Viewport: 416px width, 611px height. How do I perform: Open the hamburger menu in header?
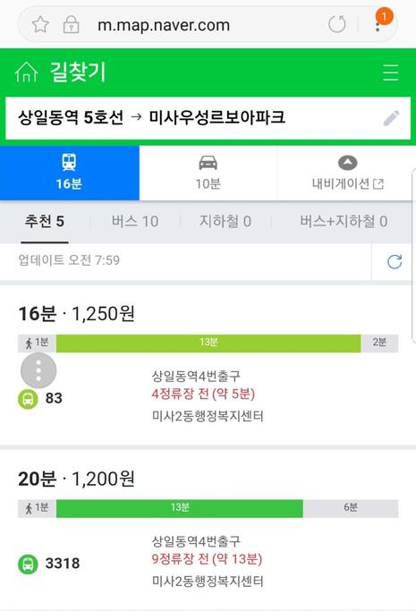[x=390, y=72]
